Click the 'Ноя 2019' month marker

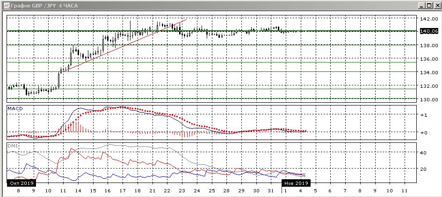tap(296, 183)
